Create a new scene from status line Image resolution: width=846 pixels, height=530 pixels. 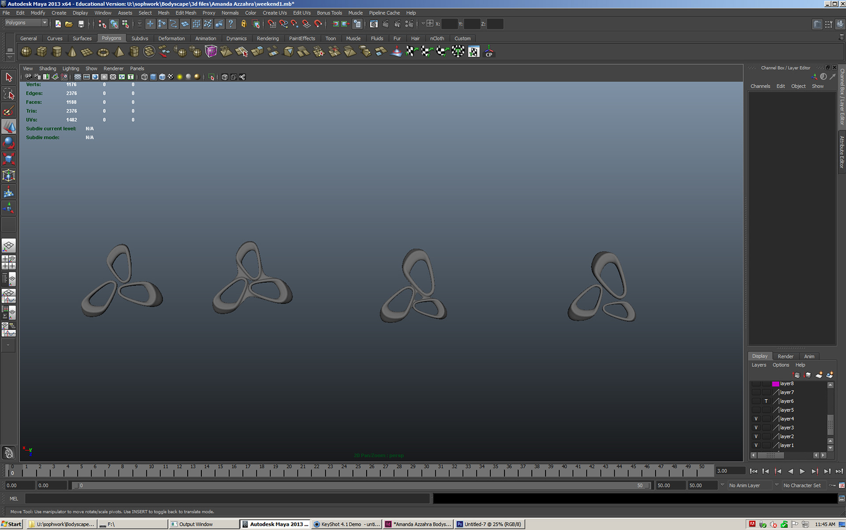coord(58,24)
